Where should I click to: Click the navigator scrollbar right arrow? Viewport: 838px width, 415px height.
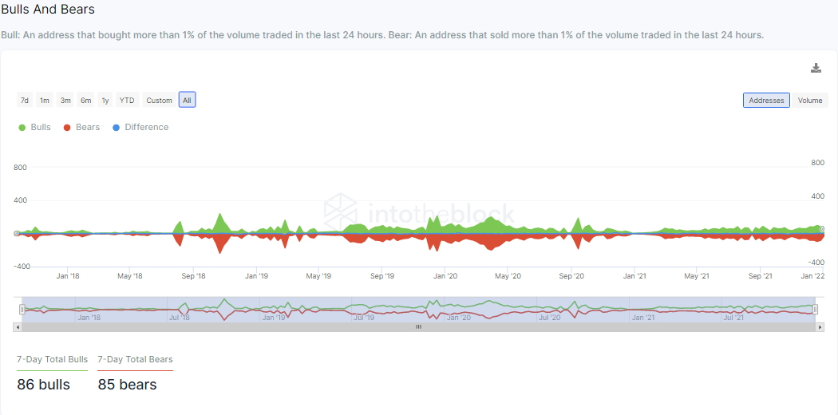820,327
